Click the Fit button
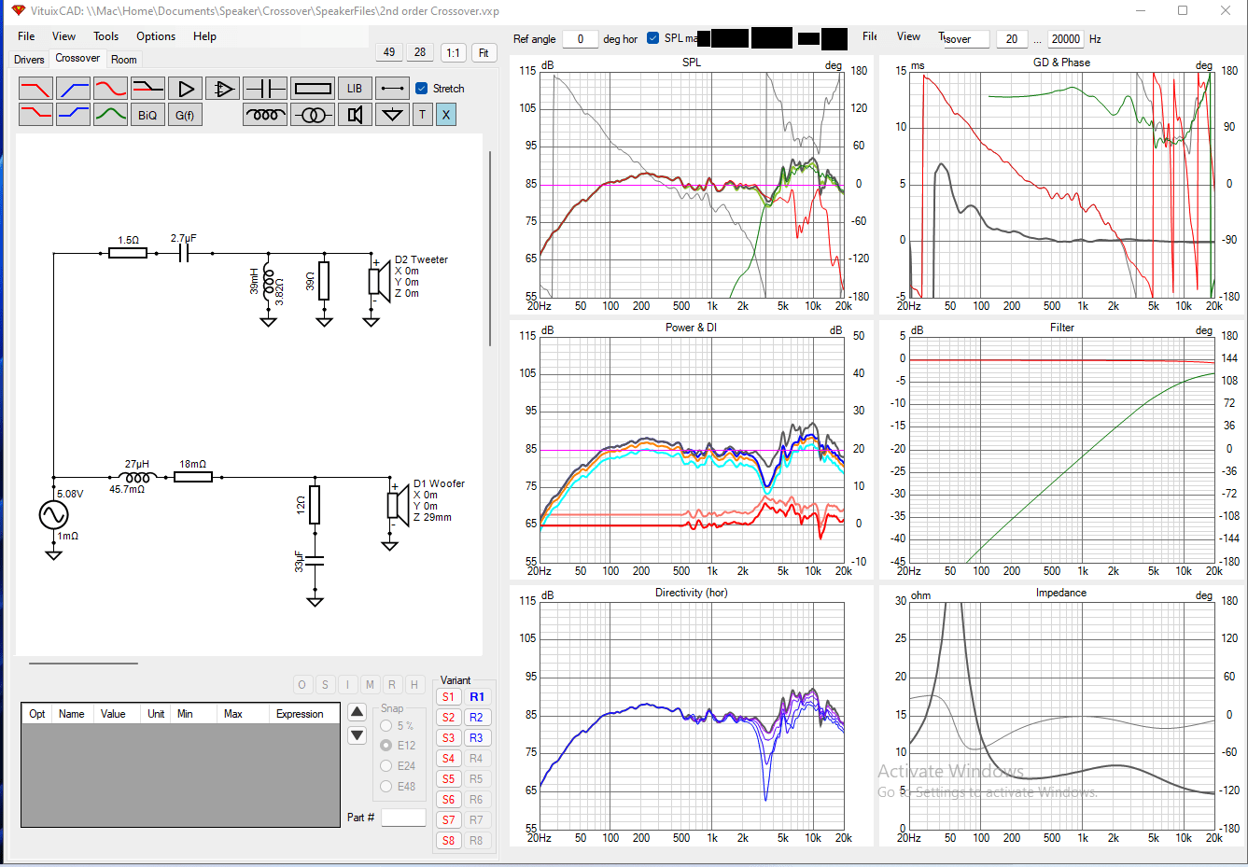The image size is (1248, 867). (484, 52)
